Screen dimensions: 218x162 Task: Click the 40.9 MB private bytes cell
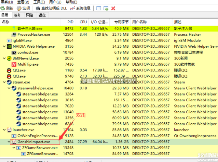tap(121, 29)
